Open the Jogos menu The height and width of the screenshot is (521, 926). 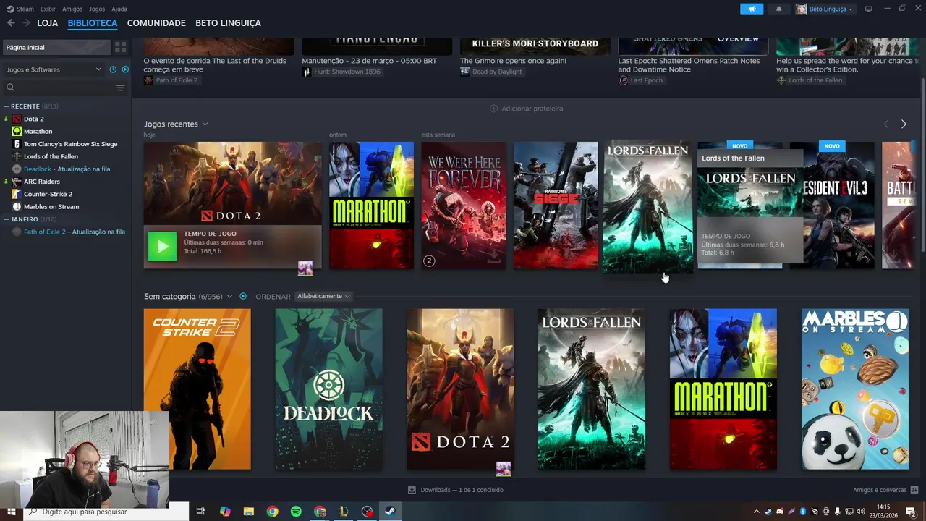point(96,9)
